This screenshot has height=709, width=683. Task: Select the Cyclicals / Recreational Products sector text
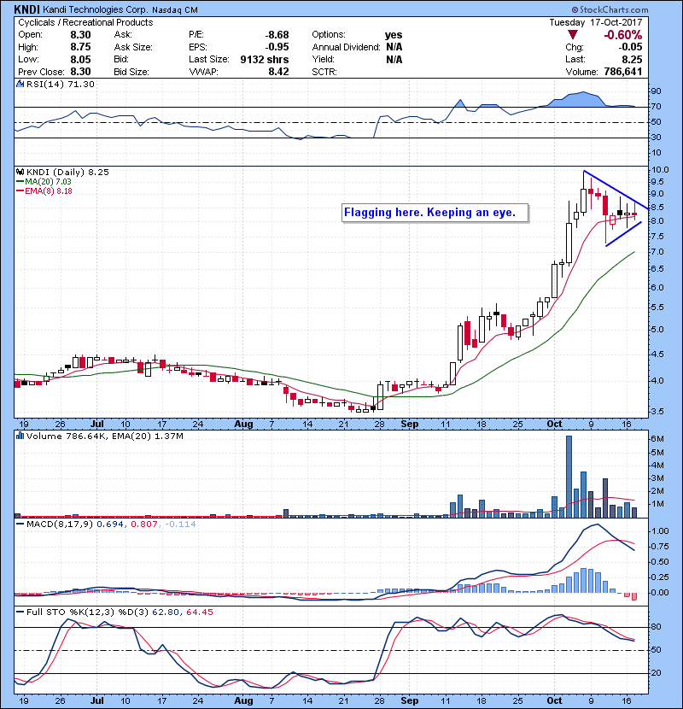[85, 22]
